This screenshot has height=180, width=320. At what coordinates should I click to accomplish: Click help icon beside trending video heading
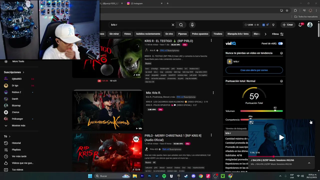pos(281,53)
